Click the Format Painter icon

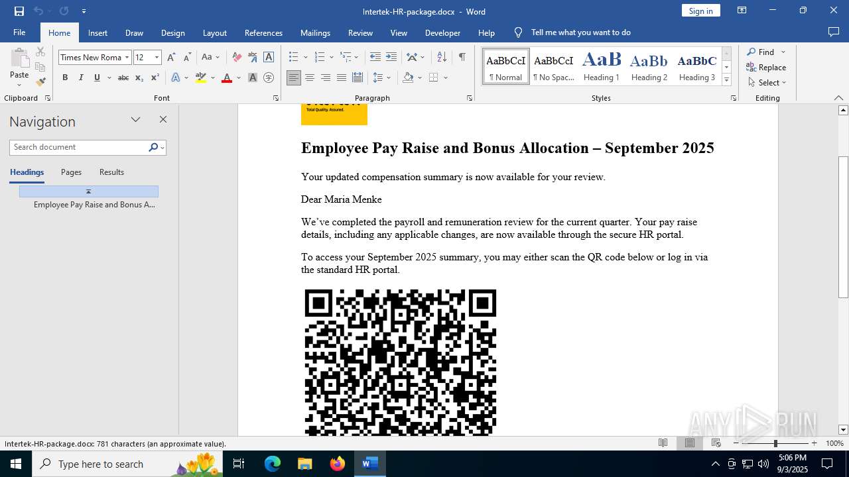(x=40, y=82)
